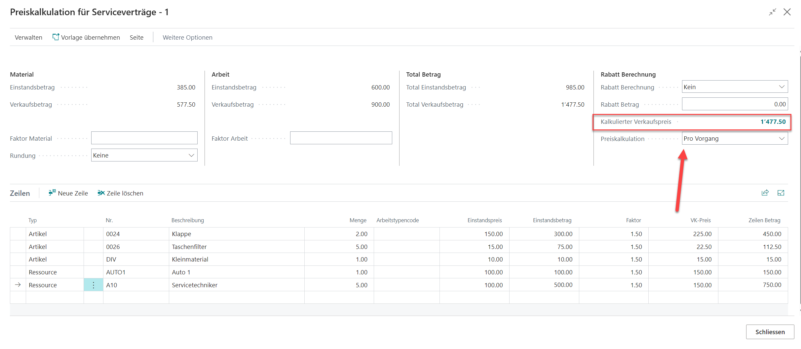Click Einstandsbetrag 75.00 in Taschenfilter row

click(544, 247)
